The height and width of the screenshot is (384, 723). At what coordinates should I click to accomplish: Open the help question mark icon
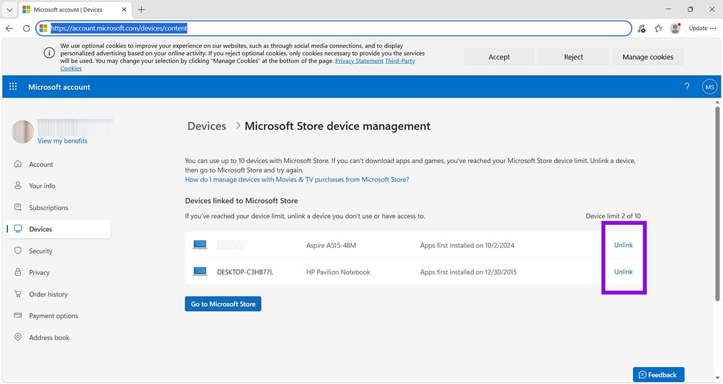[687, 87]
